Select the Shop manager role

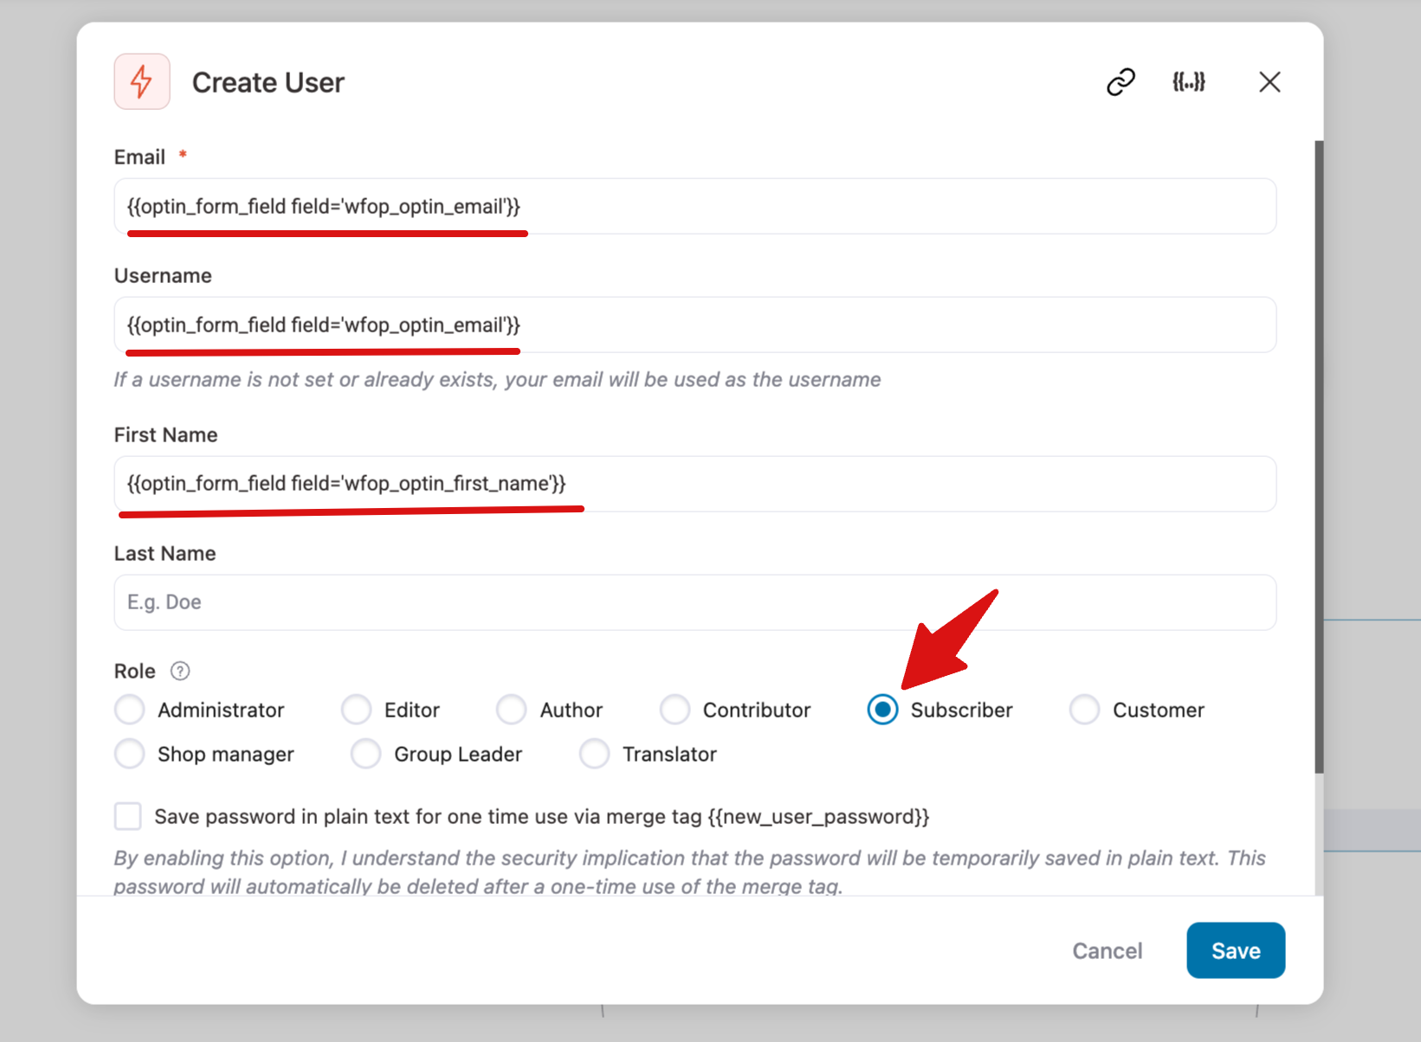(128, 754)
